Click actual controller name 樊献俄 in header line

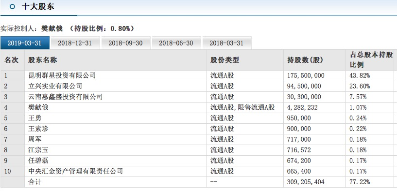(52, 29)
